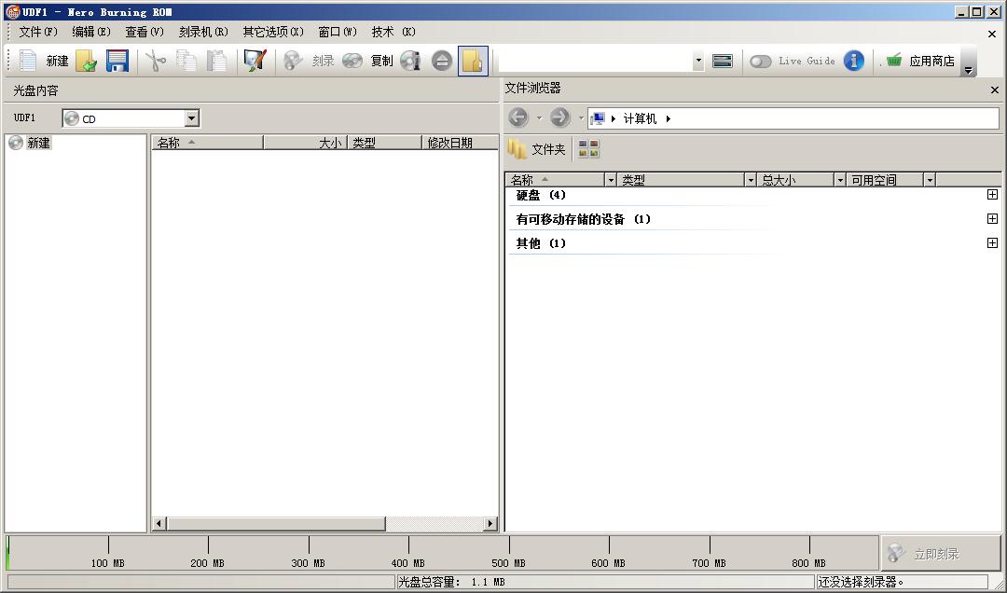The image size is (1007, 593).
Task: Close the 文件浏览器 panel
Action: (994, 90)
